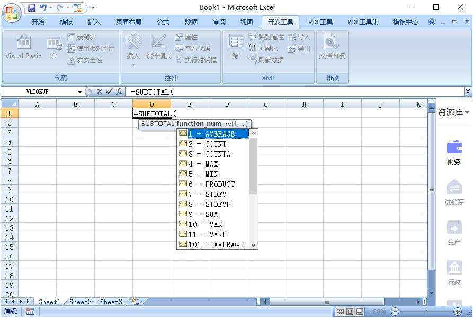Toggle 使用相对引用 option
This screenshot has width=473, height=318.
(91, 48)
